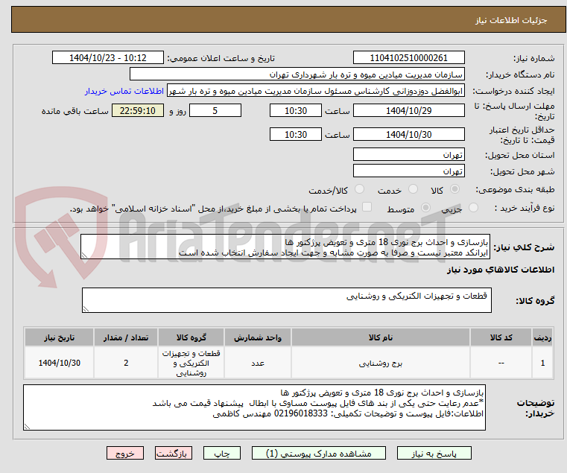Image resolution: width=567 pixels, height=473 pixels.
Task: Click the response deadline date 1404/10/29 field
Action: click(x=408, y=110)
